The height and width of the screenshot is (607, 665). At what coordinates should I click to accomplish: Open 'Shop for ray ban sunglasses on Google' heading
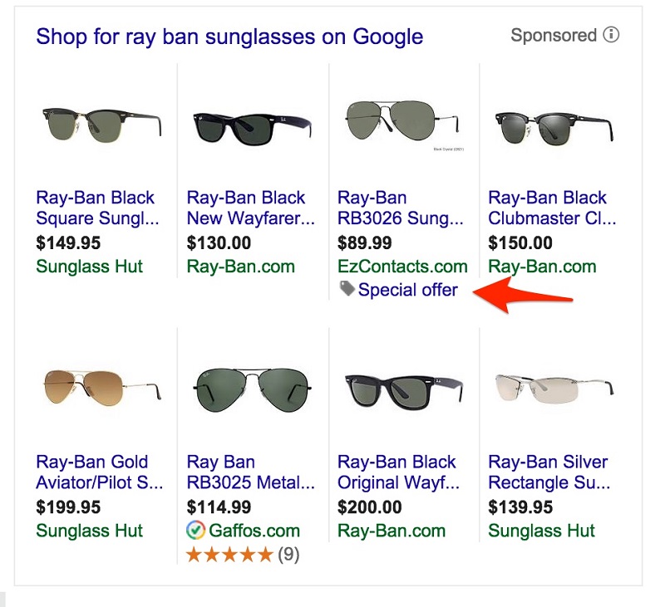point(229,37)
